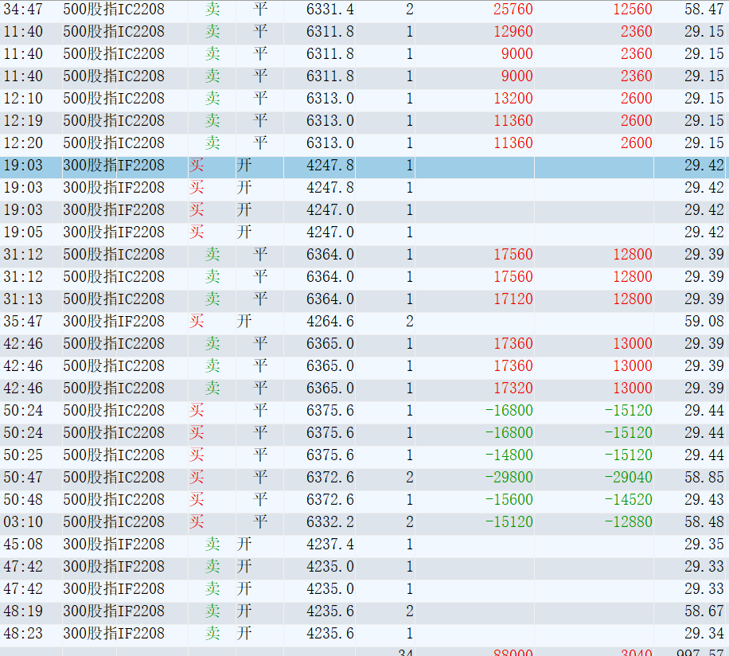Click the 卖 cell in 45:08 row
Image resolution: width=729 pixels, height=656 pixels.
point(212,545)
